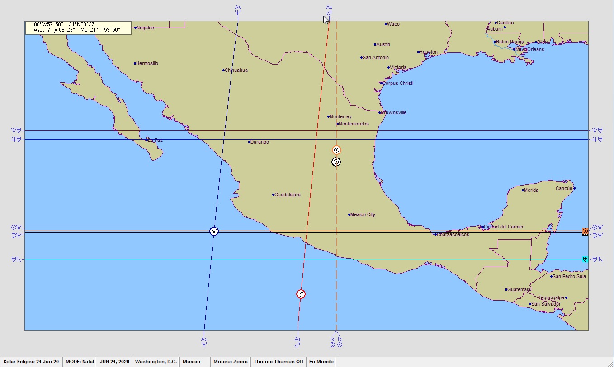Screen dimensions: 614x367
Task: Switch the Mouse: Zoom mode in the status bar
Action: click(x=231, y=362)
